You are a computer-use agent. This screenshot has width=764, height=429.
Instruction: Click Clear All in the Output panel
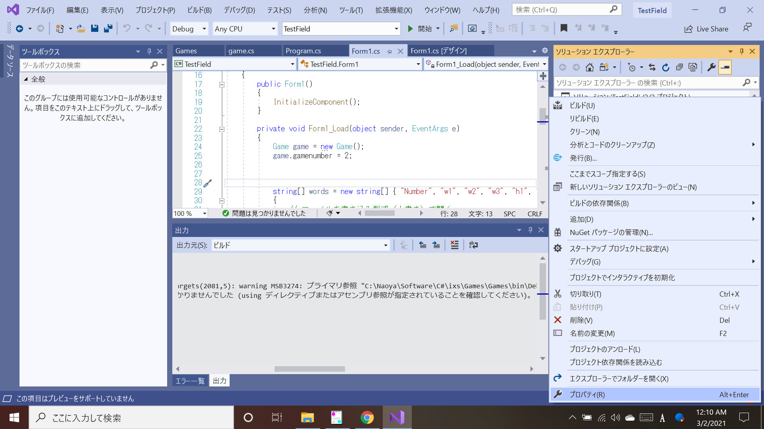click(454, 245)
